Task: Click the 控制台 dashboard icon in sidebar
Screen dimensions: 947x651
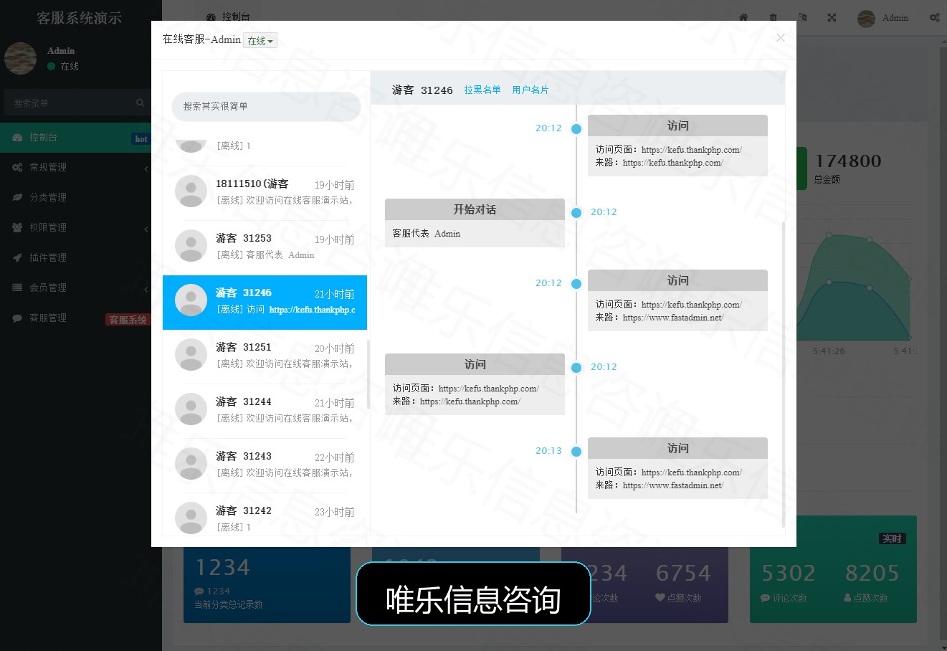Action: tap(17, 138)
